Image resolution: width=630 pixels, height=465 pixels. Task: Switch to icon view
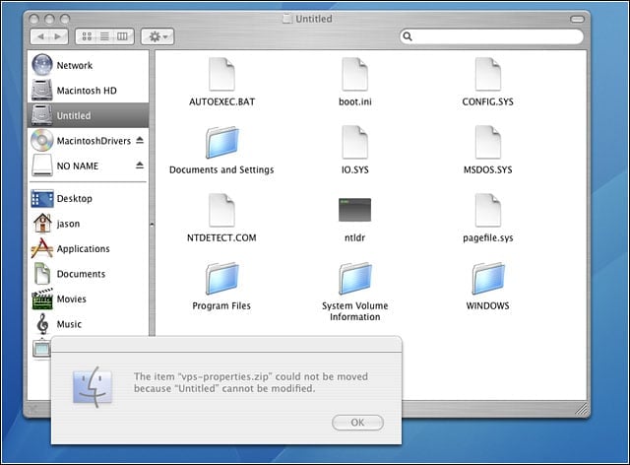[87, 36]
